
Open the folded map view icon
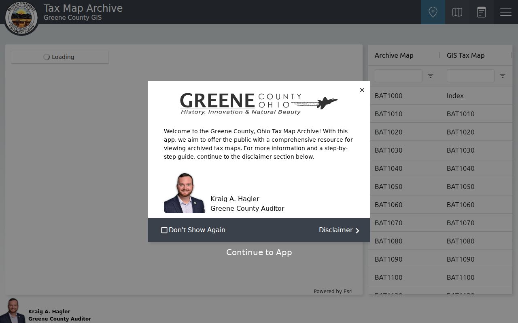coord(457,12)
